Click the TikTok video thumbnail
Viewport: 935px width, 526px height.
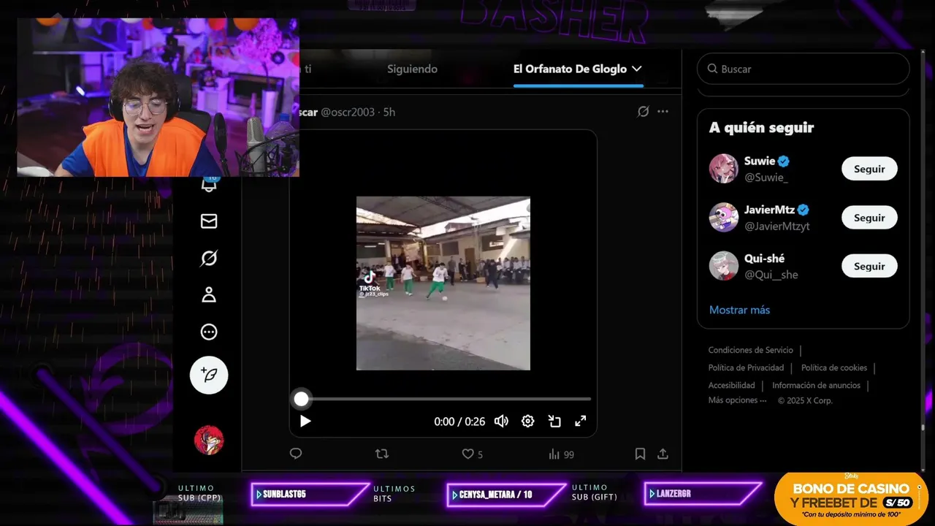pyautogui.click(x=443, y=283)
